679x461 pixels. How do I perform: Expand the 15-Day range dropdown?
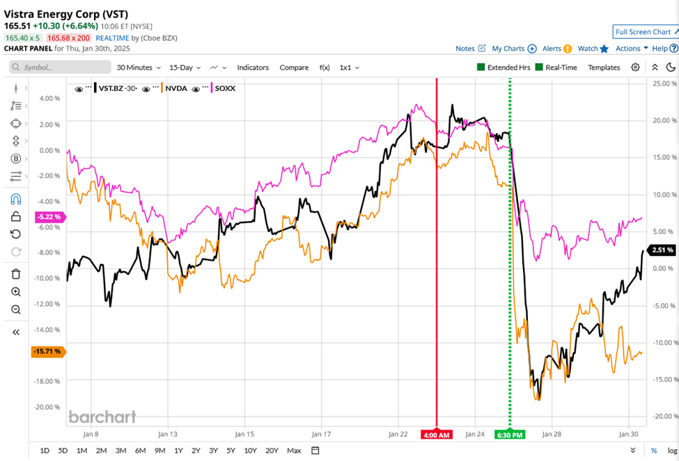(182, 67)
